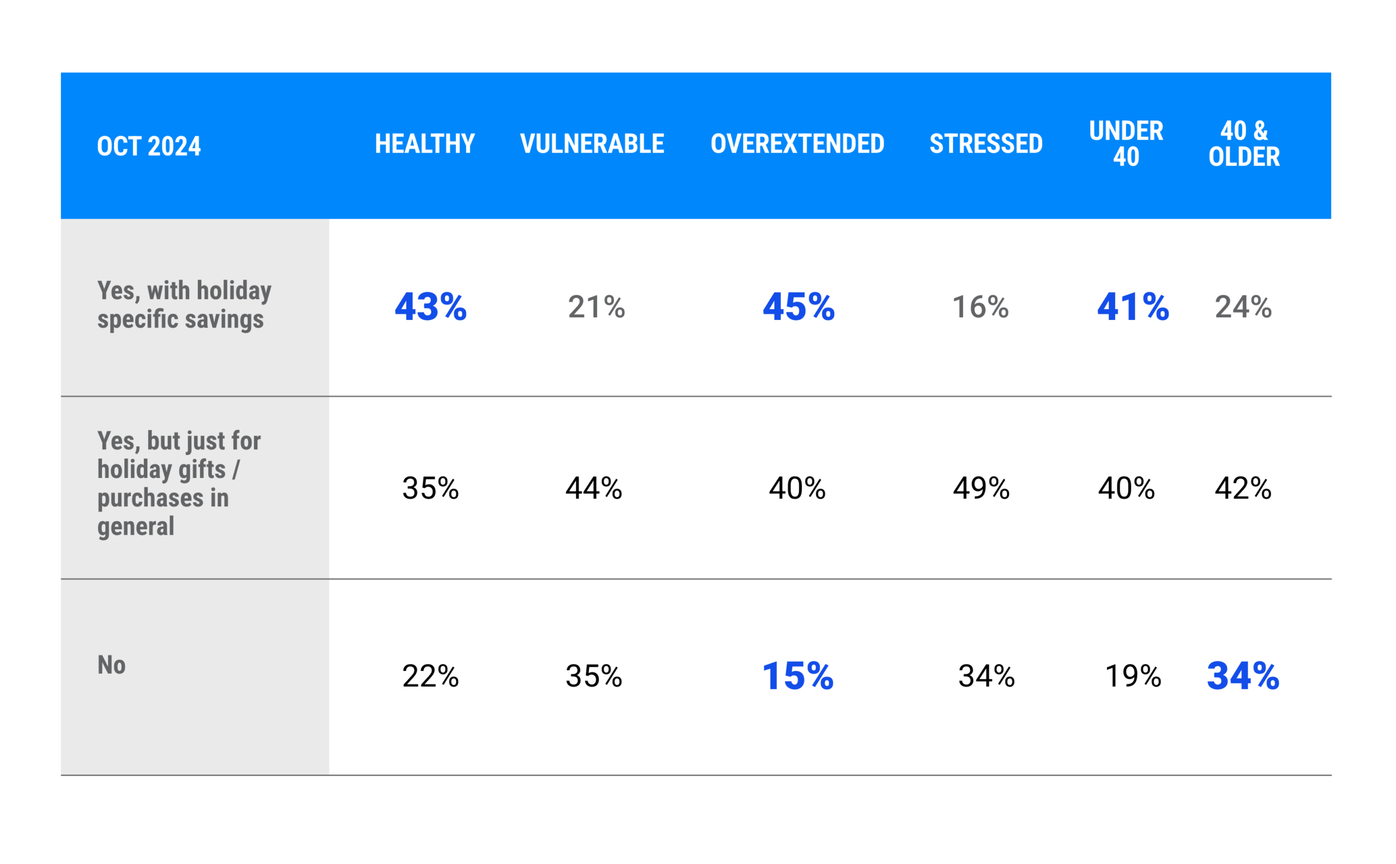Click the 'Yes, but just for holiday gifts' row label
This screenshot has width=1396, height=864.
[x=178, y=484]
